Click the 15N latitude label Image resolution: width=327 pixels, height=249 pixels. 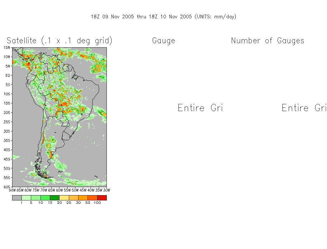point(7,48)
